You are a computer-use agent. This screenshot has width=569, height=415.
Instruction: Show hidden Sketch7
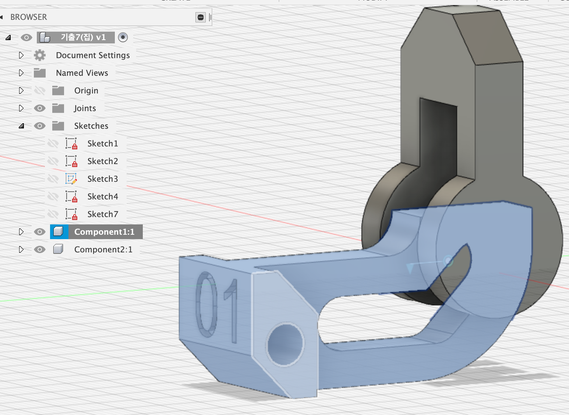[53, 214]
